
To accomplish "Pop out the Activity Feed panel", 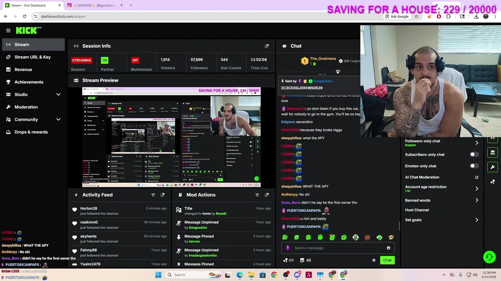I will click(x=162, y=195).
